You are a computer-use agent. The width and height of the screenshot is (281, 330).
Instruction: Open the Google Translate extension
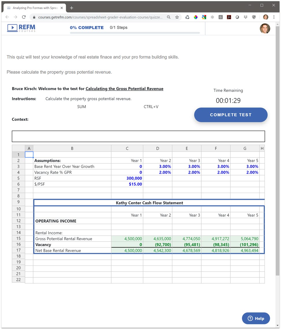tap(204, 17)
